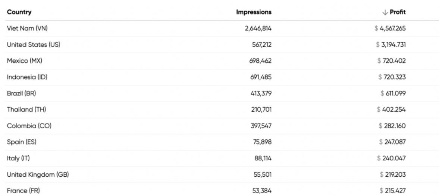Select the Brazil (BR) row
439x195 pixels.
pos(21,93)
